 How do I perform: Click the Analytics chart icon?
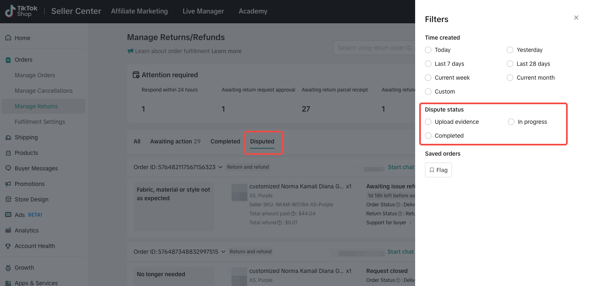click(x=8, y=230)
